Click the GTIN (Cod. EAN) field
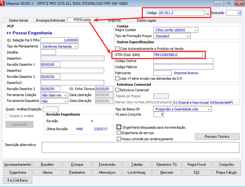 pos(178,55)
